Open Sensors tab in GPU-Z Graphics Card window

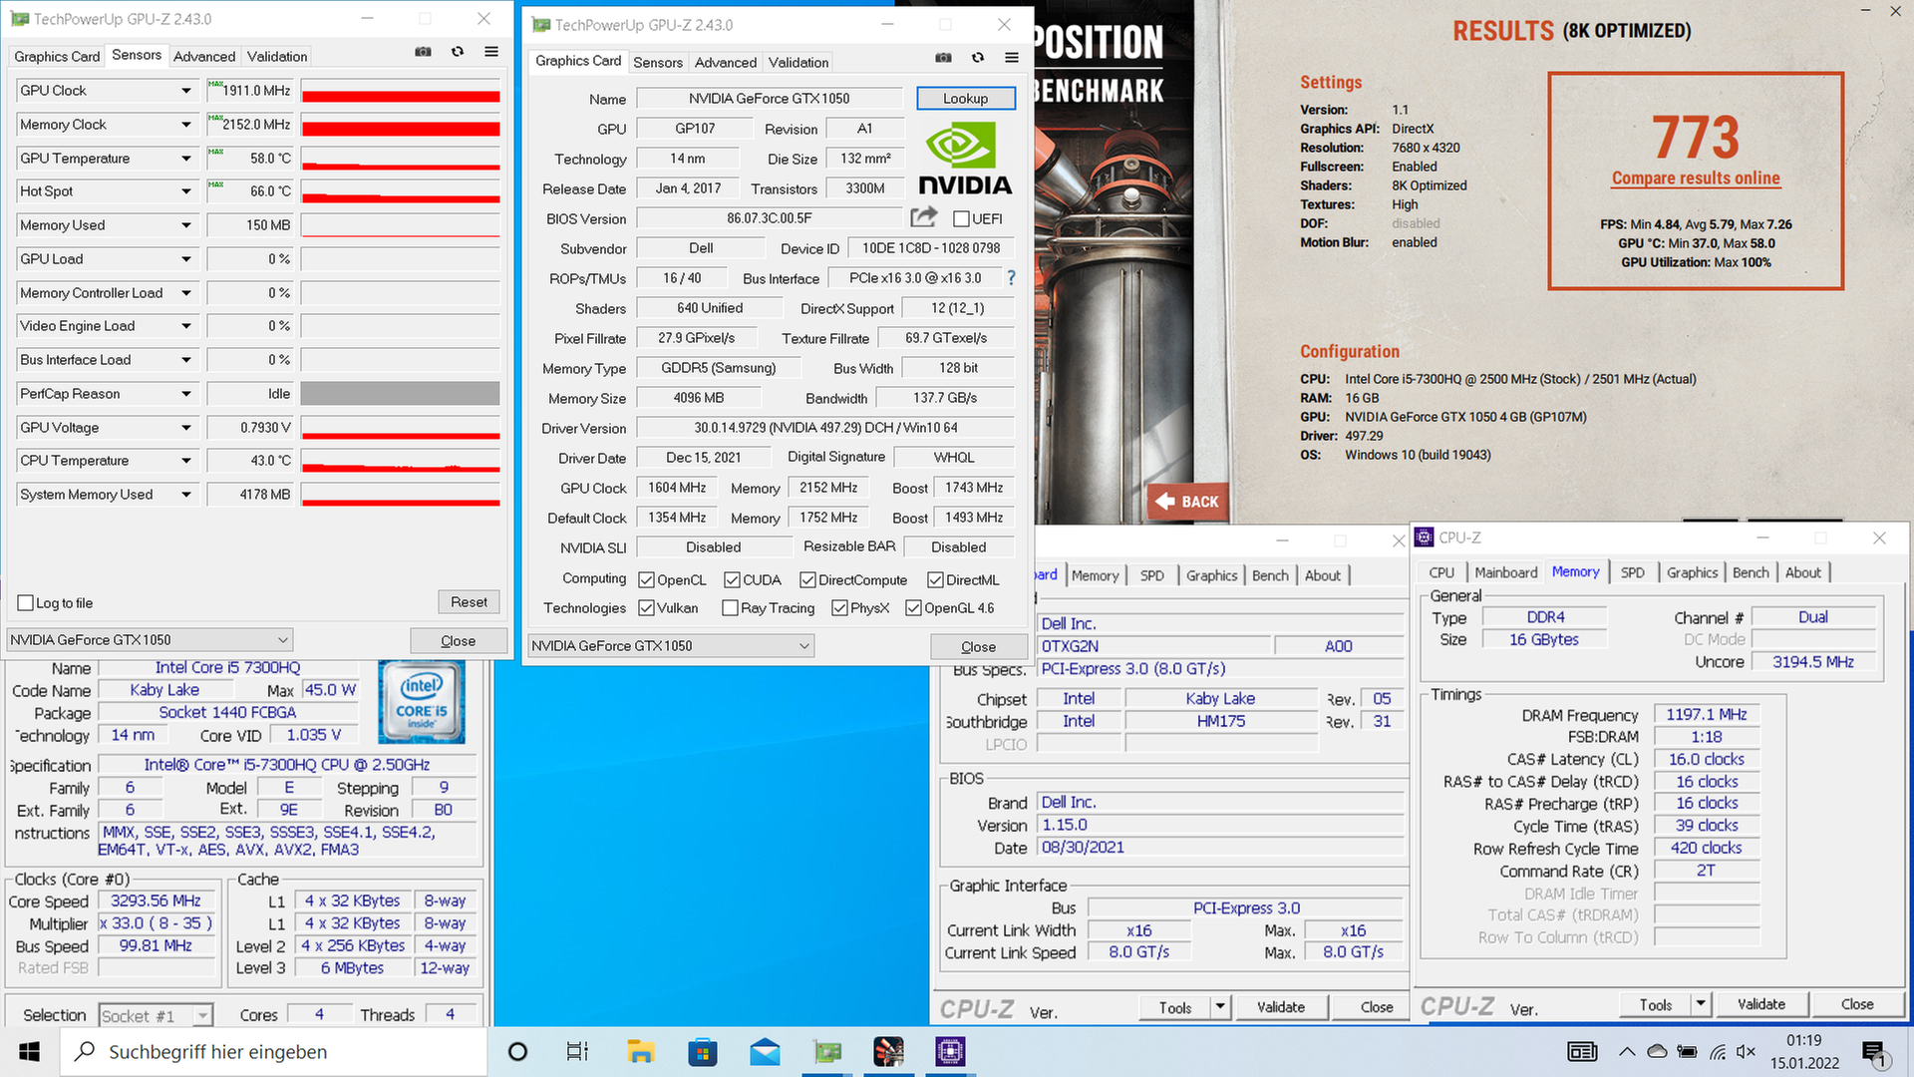pyautogui.click(x=658, y=63)
